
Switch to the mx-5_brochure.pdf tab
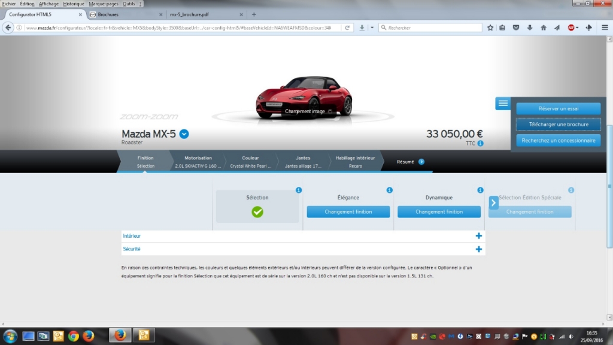pyautogui.click(x=206, y=14)
